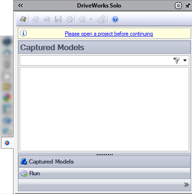Screen dimensions: 192x194
Task: Collapse panel with double left chevron
Action: point(20,6)
